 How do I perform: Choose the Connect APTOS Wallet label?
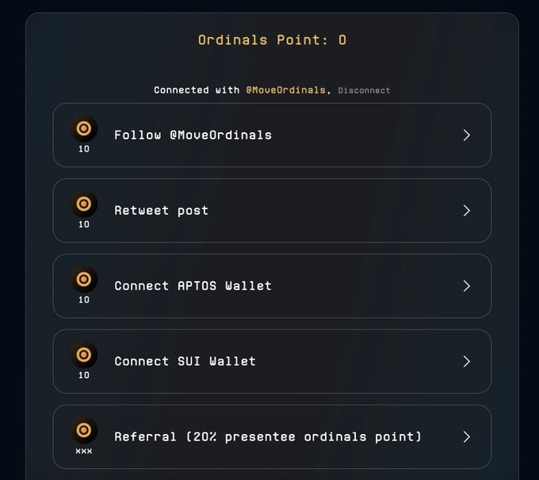193,286
